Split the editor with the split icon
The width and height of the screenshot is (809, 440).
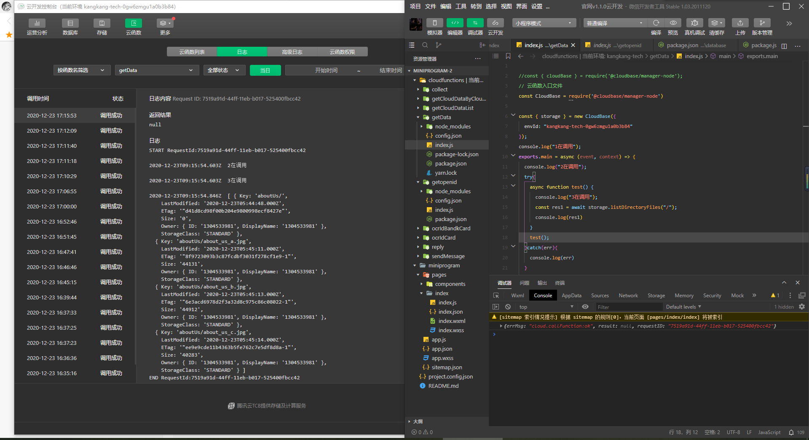784,45
